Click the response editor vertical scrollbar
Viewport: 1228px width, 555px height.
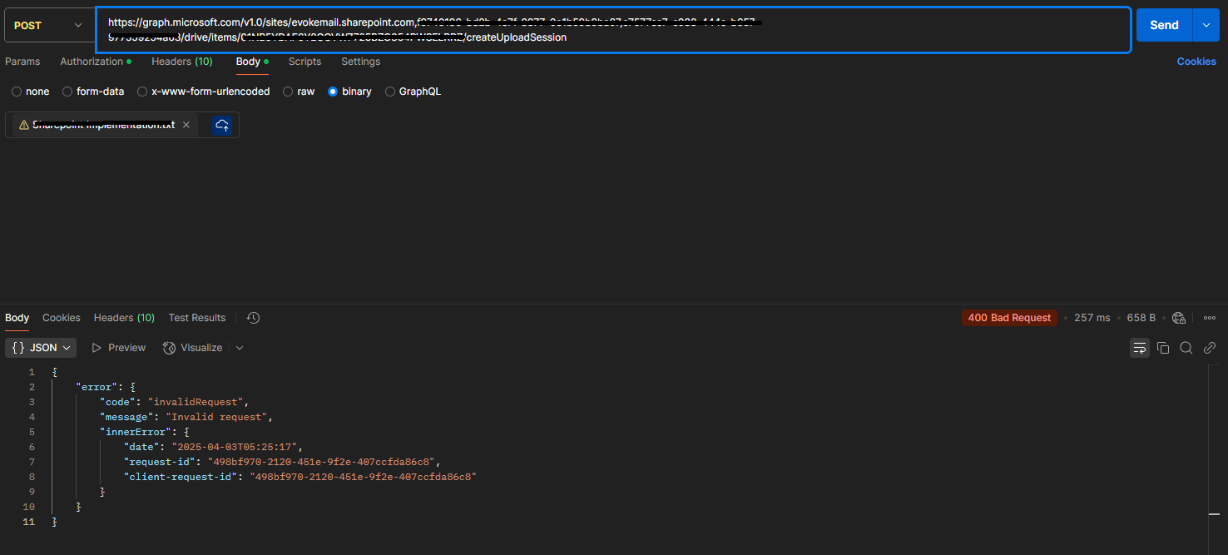[x=1215, y=458]
